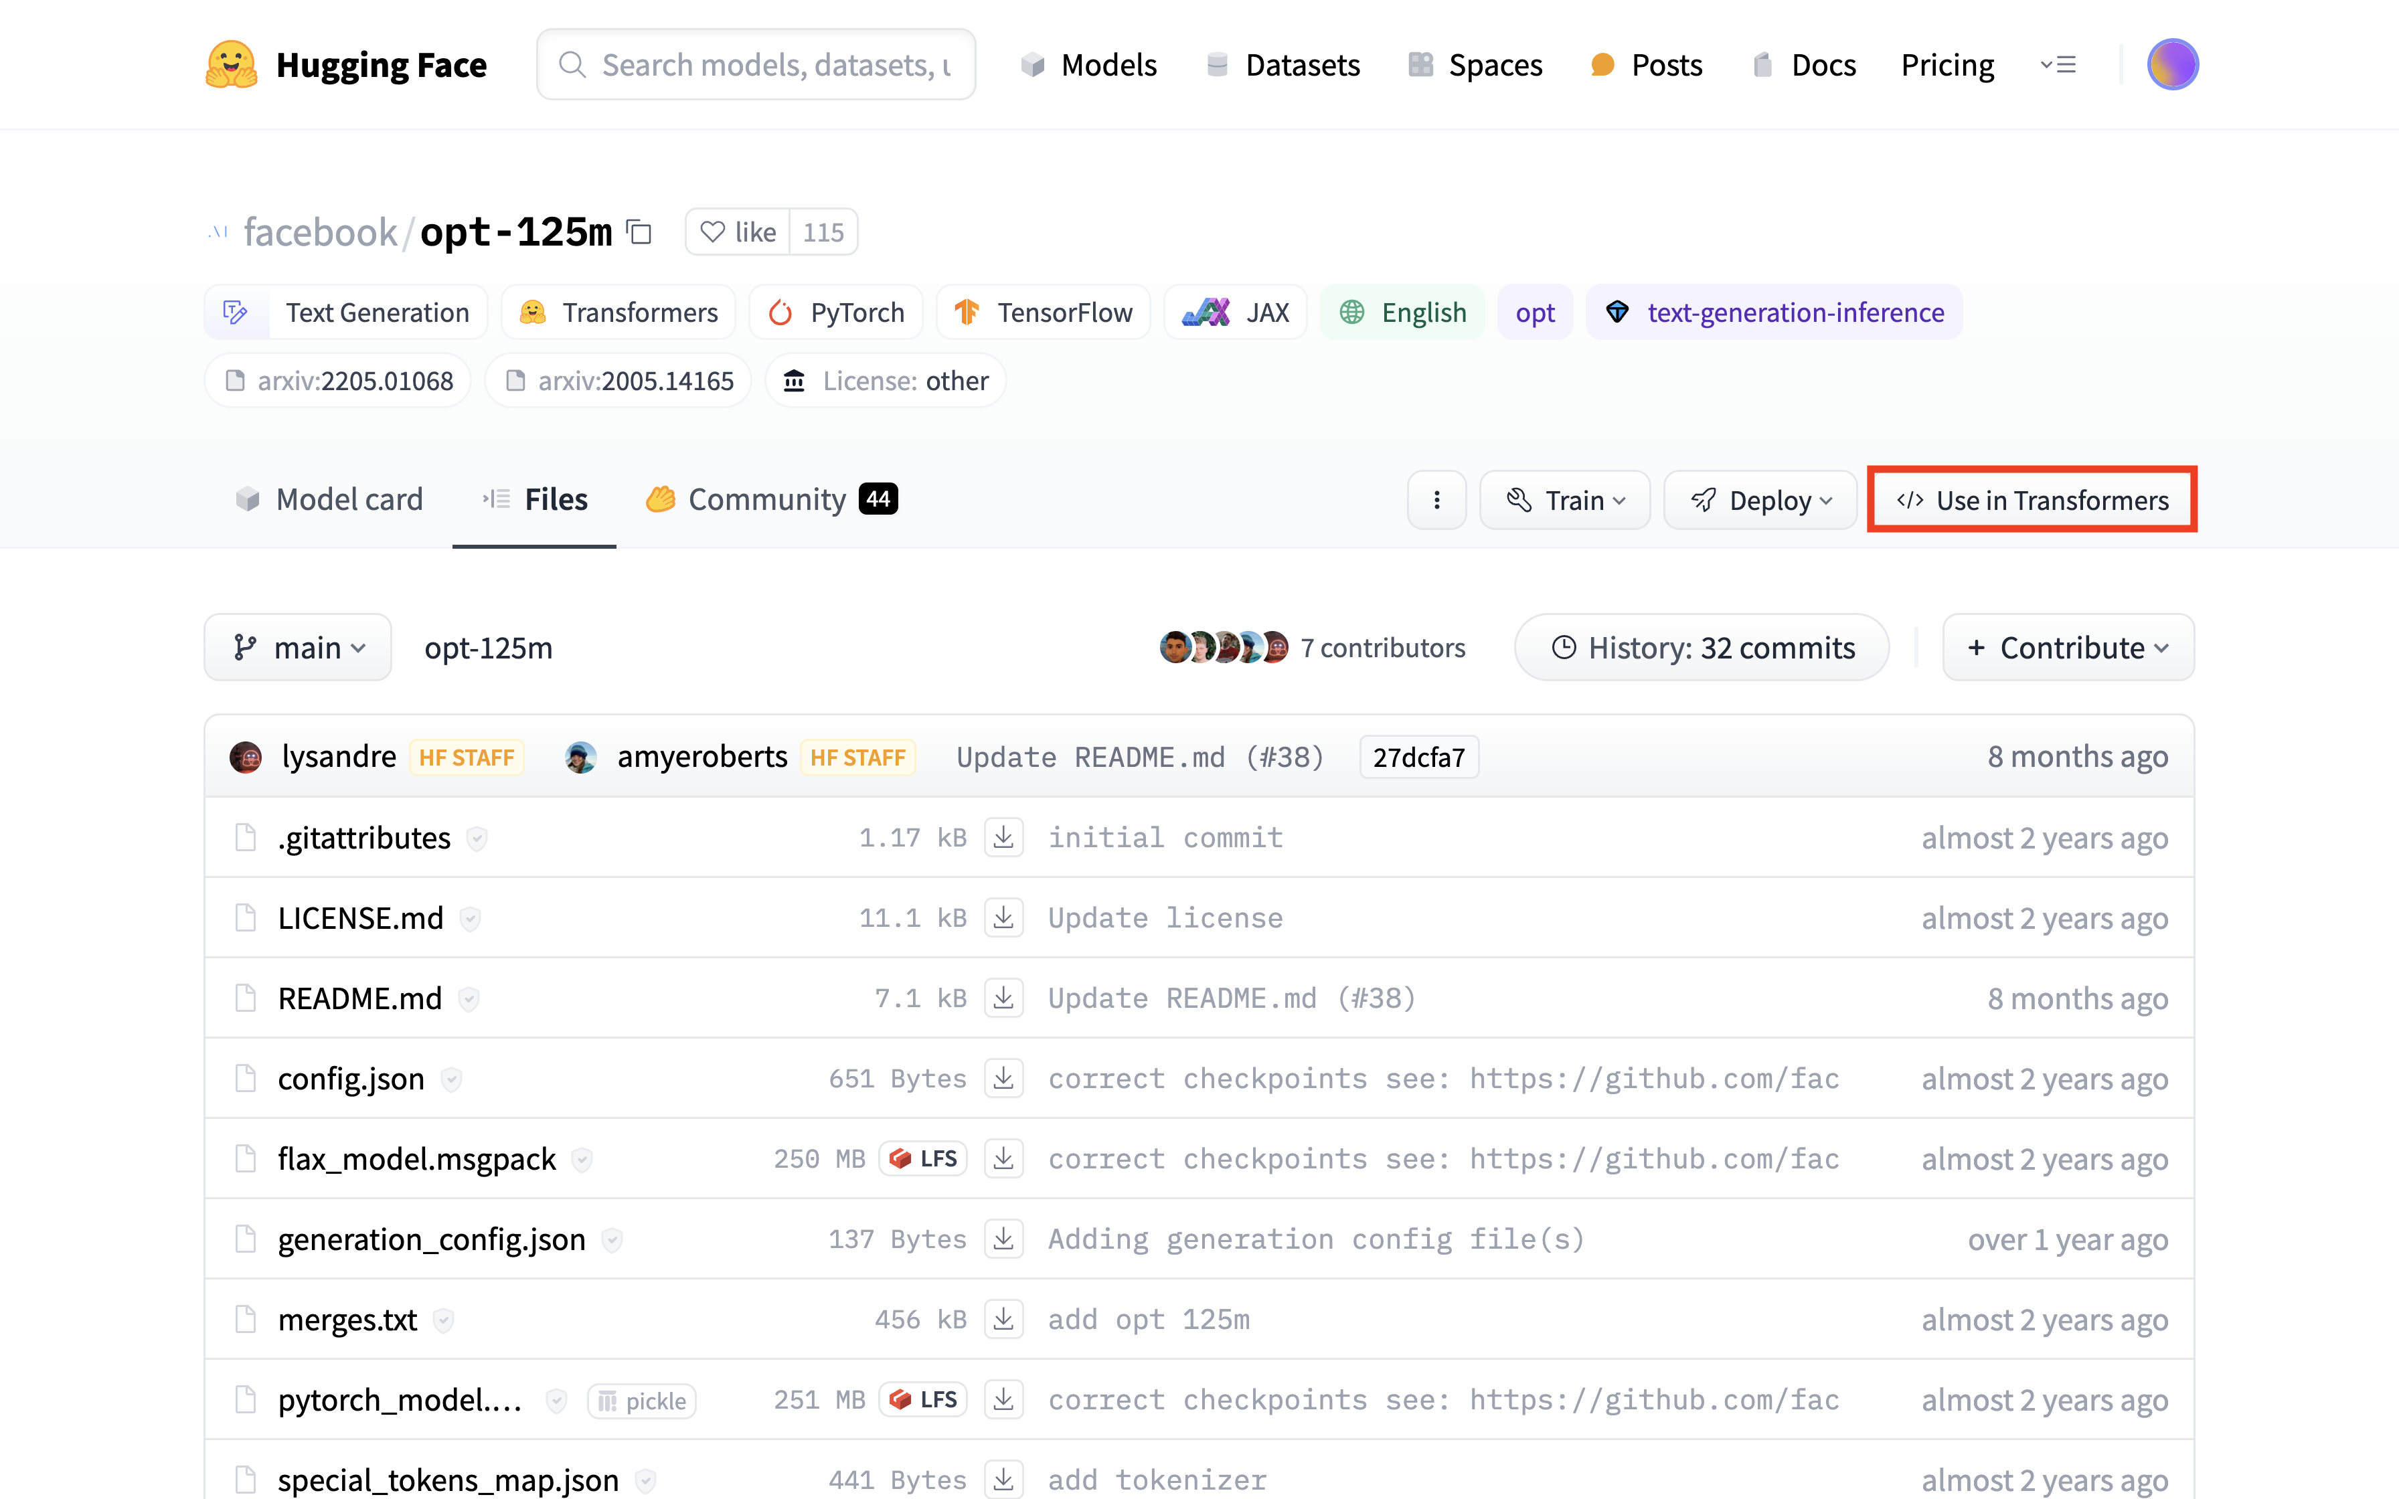2399x1499 pixels.
Task: Download the README.md file
Action: click(x=1003, y=998)
